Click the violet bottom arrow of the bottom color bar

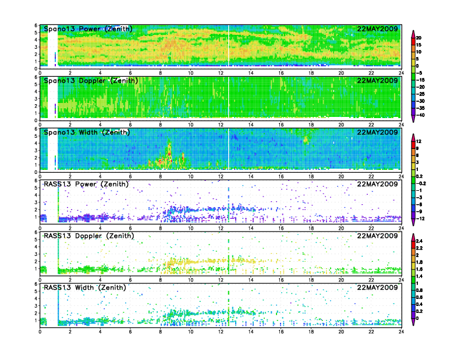tap(413, 322)
